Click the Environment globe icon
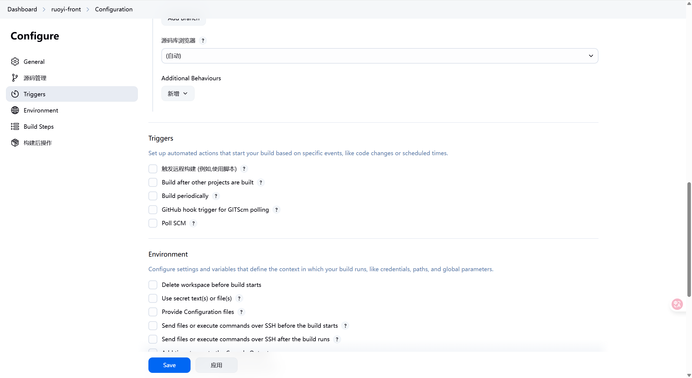 [15, 110]
